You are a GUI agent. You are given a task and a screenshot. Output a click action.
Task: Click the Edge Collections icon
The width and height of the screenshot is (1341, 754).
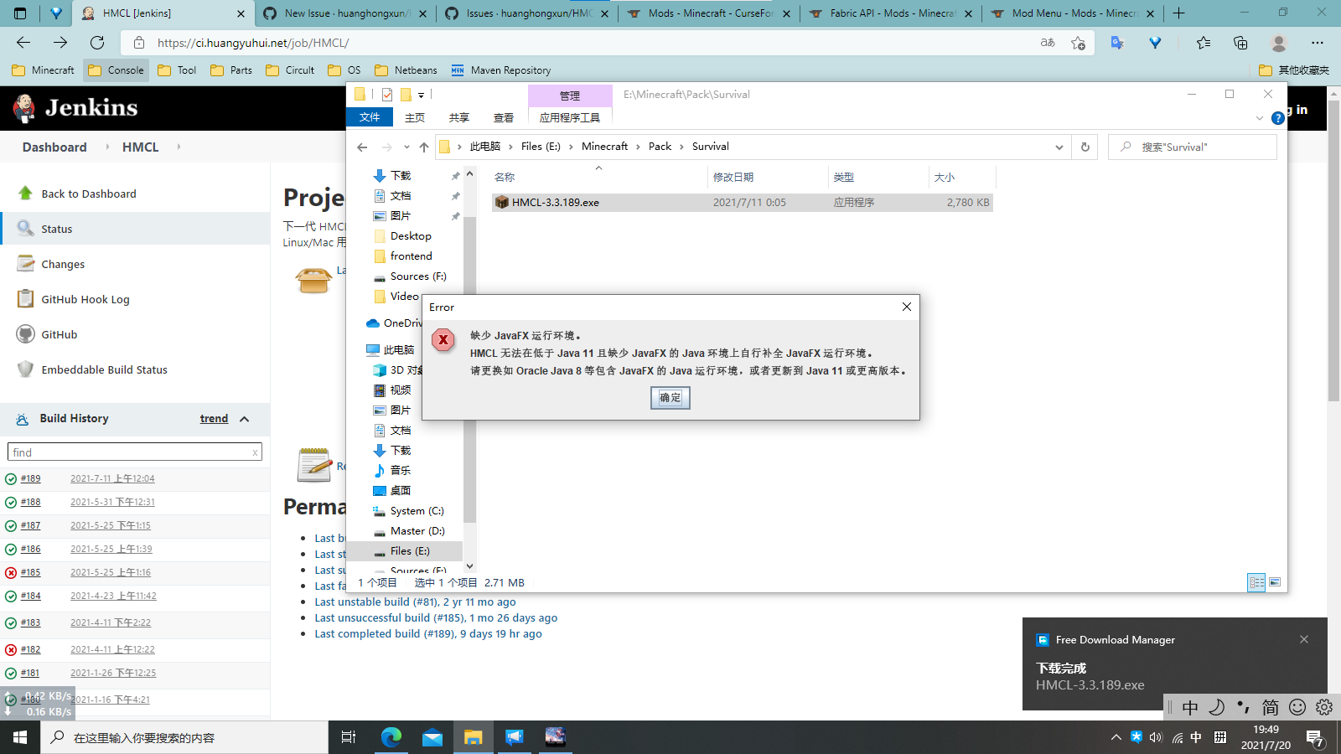point(1242,43)
